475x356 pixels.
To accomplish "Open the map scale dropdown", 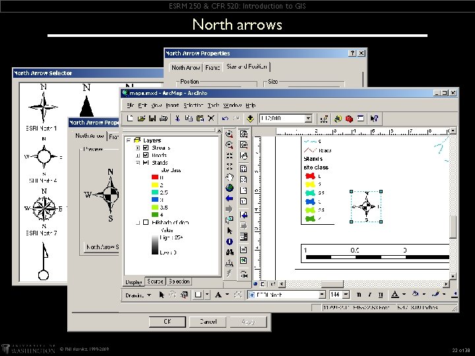I will [308, 119].
